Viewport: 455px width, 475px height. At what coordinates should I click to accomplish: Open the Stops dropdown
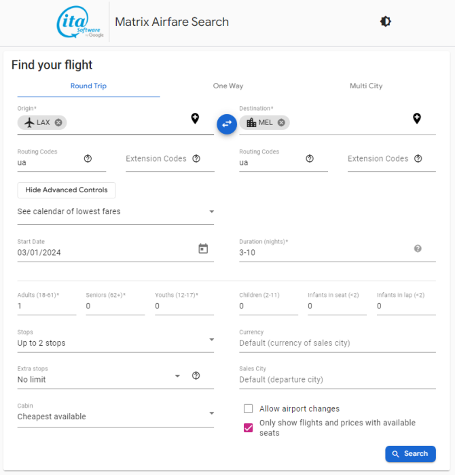coord(115,340)
